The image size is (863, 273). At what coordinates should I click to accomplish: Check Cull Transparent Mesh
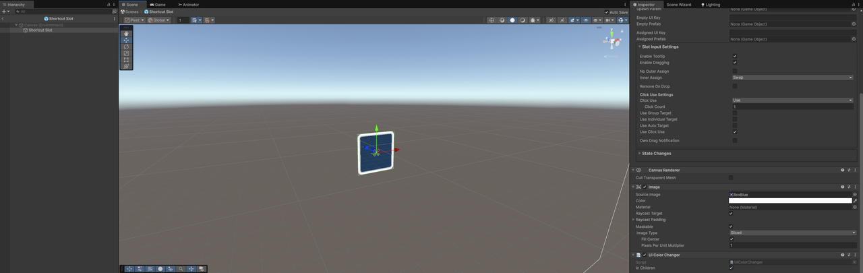731,178
